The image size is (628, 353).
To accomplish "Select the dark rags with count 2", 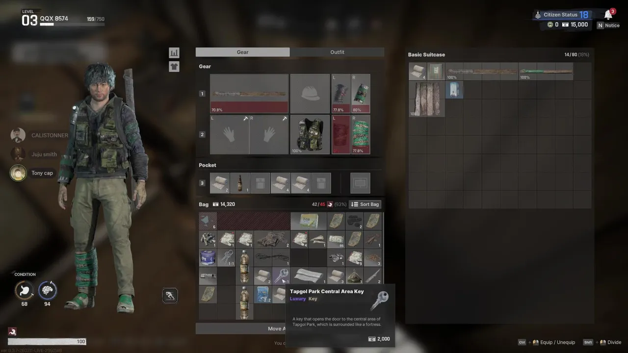I will click(x=272, y=239).
